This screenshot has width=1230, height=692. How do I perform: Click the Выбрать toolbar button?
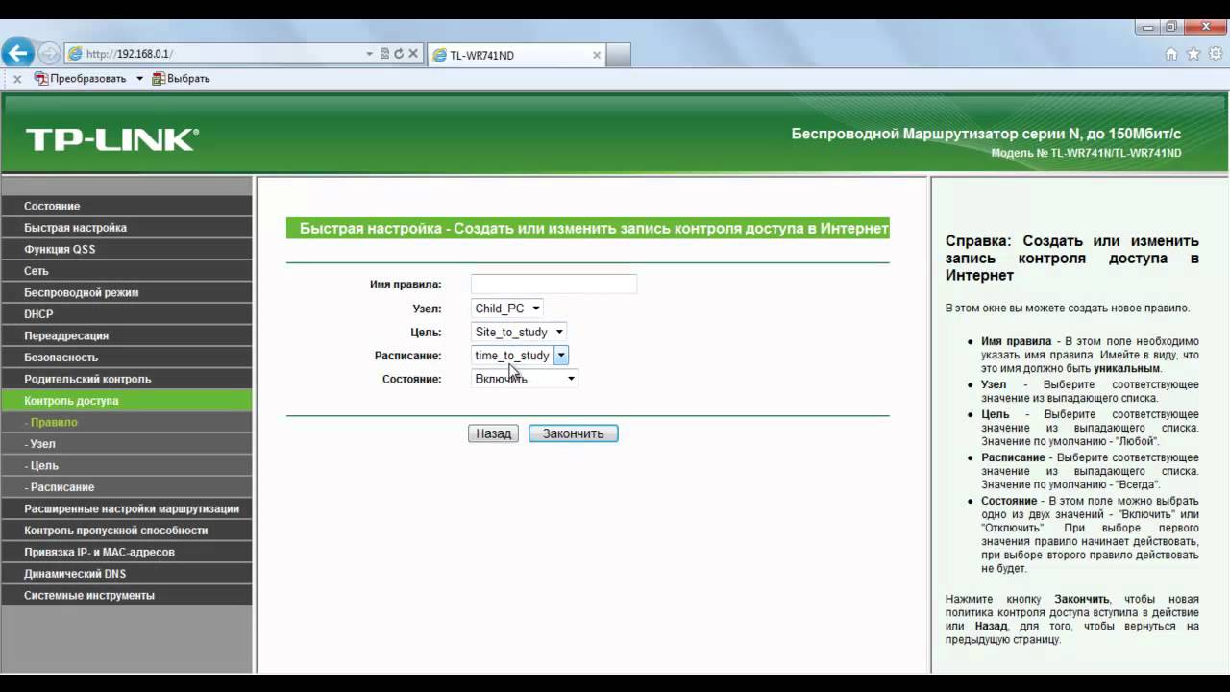click(181, 79)
